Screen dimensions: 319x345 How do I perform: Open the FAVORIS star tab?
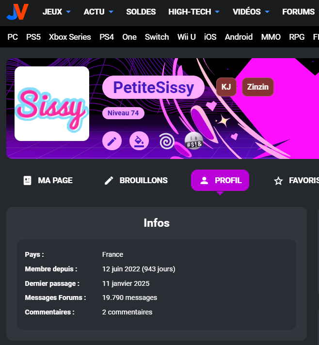(296, 180)
